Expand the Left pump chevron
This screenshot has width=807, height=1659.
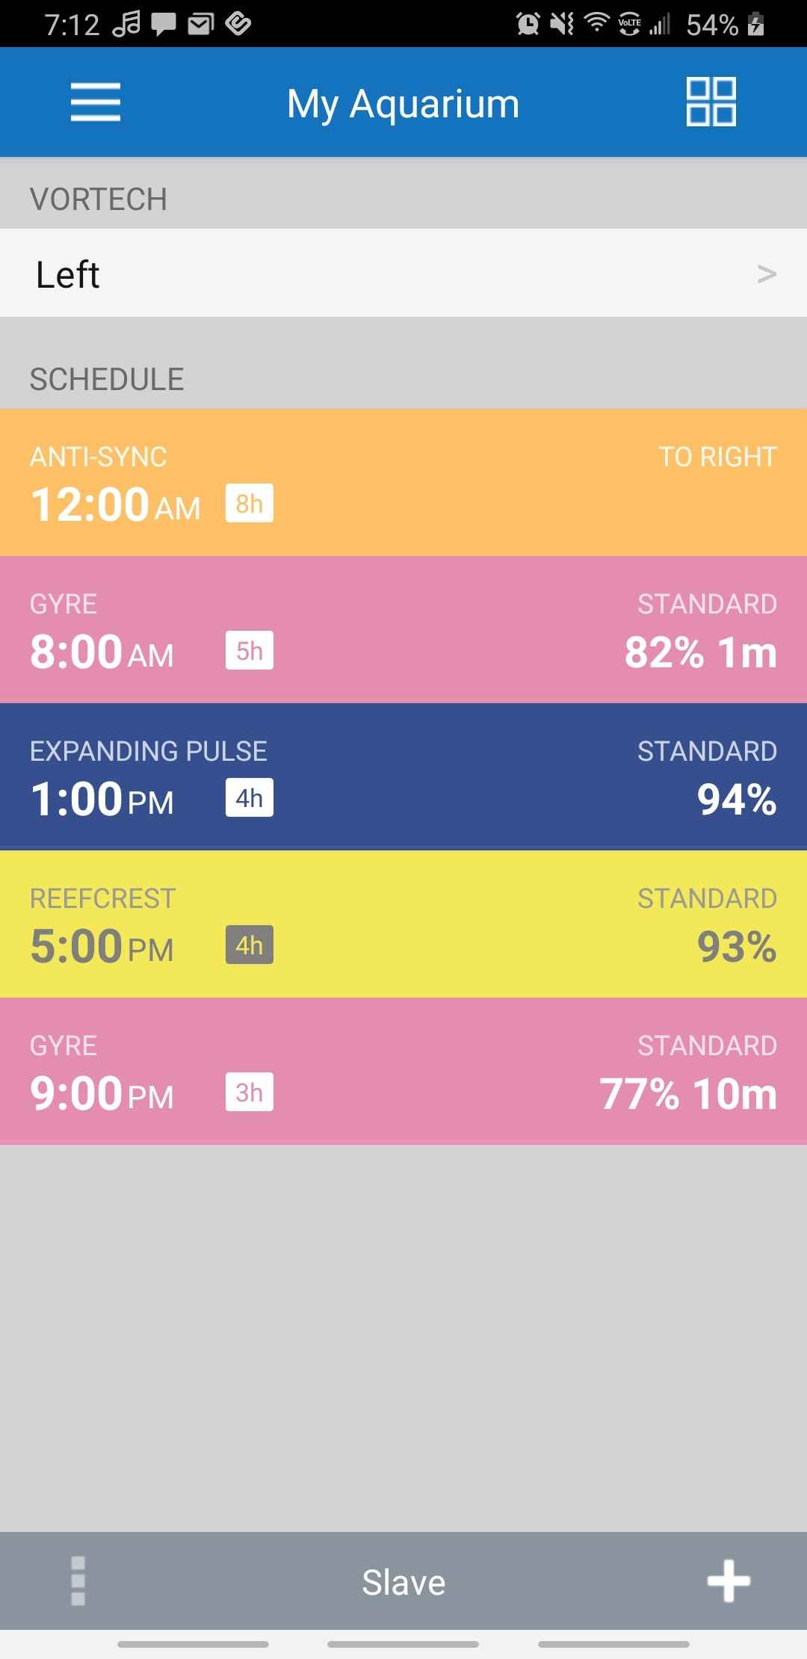click(x=767, y=274)
